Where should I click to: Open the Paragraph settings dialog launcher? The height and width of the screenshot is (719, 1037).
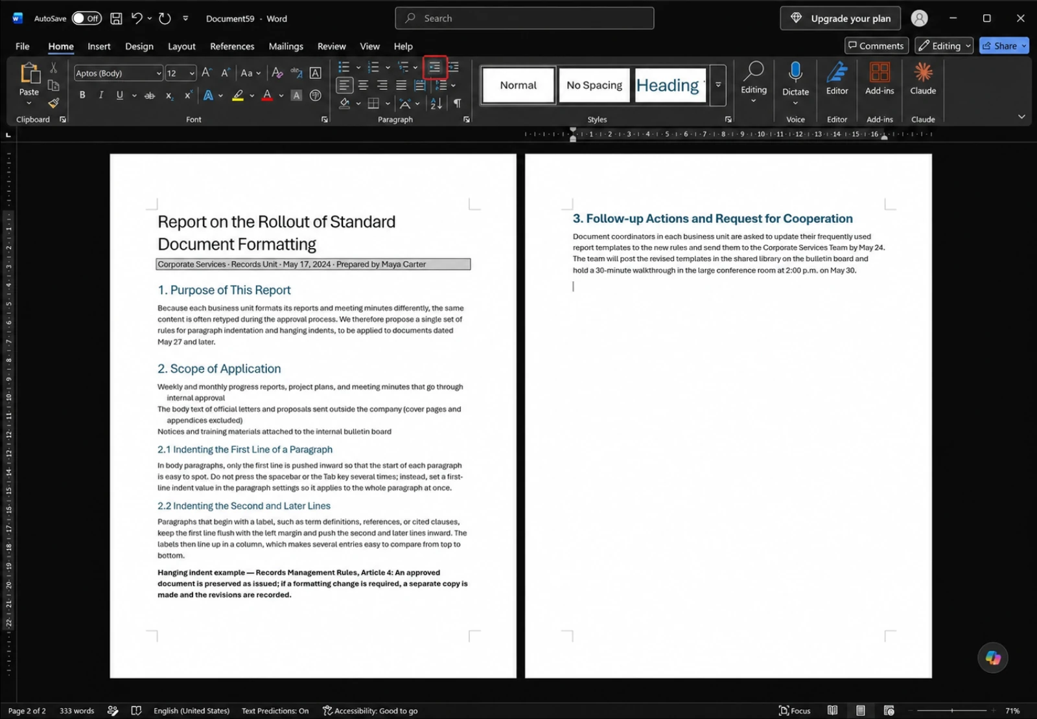tap(467, 120)
